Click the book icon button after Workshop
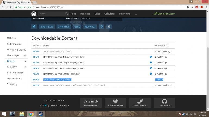 tap(109, 26)
